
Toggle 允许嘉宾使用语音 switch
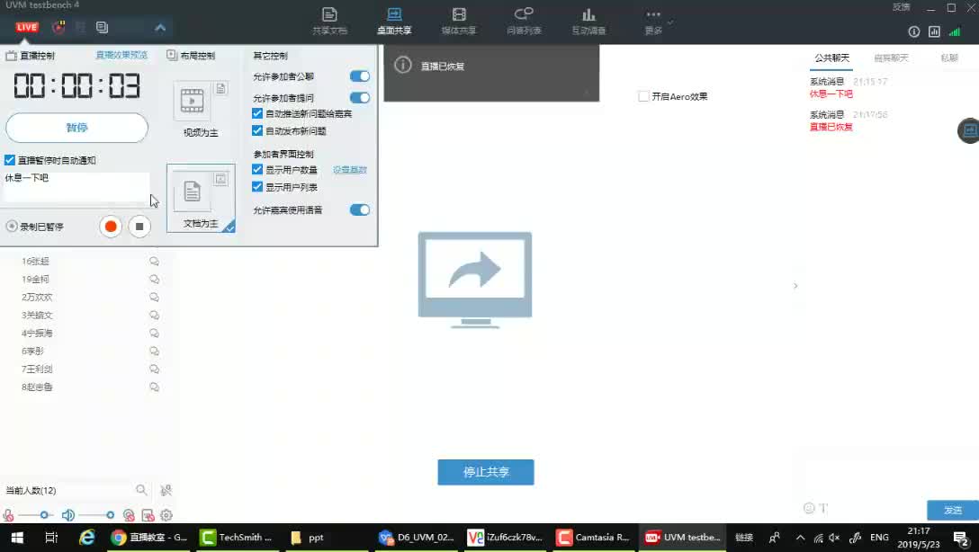pyautogui.click(x=360, y=210)
